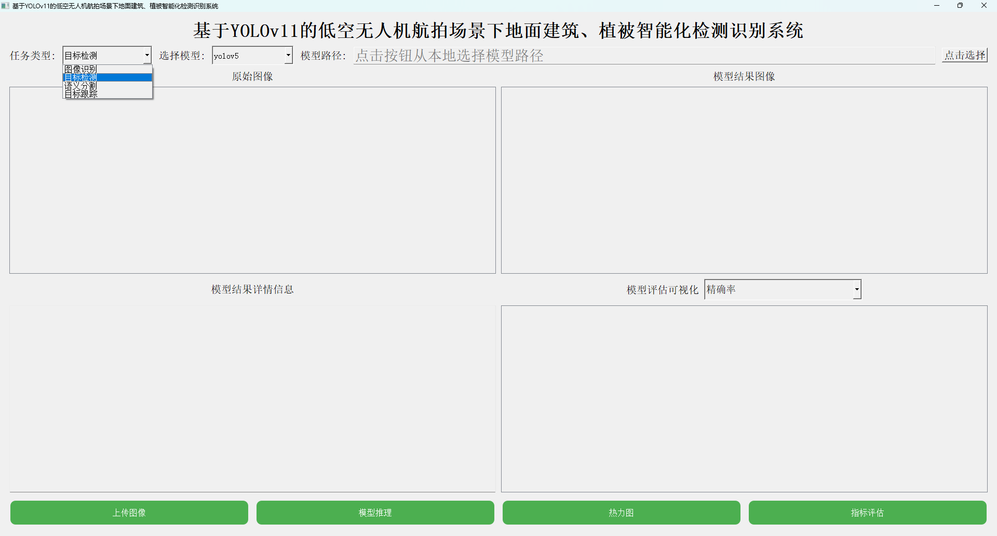The height and width of the screenshot is (536, 997).
Task: Click the 模型路径 input field
Action: coord(644,56)
